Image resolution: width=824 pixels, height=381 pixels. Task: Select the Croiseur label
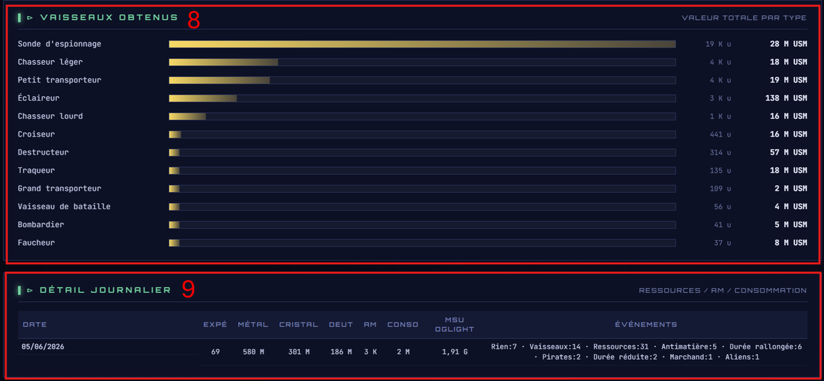[36, 134]
